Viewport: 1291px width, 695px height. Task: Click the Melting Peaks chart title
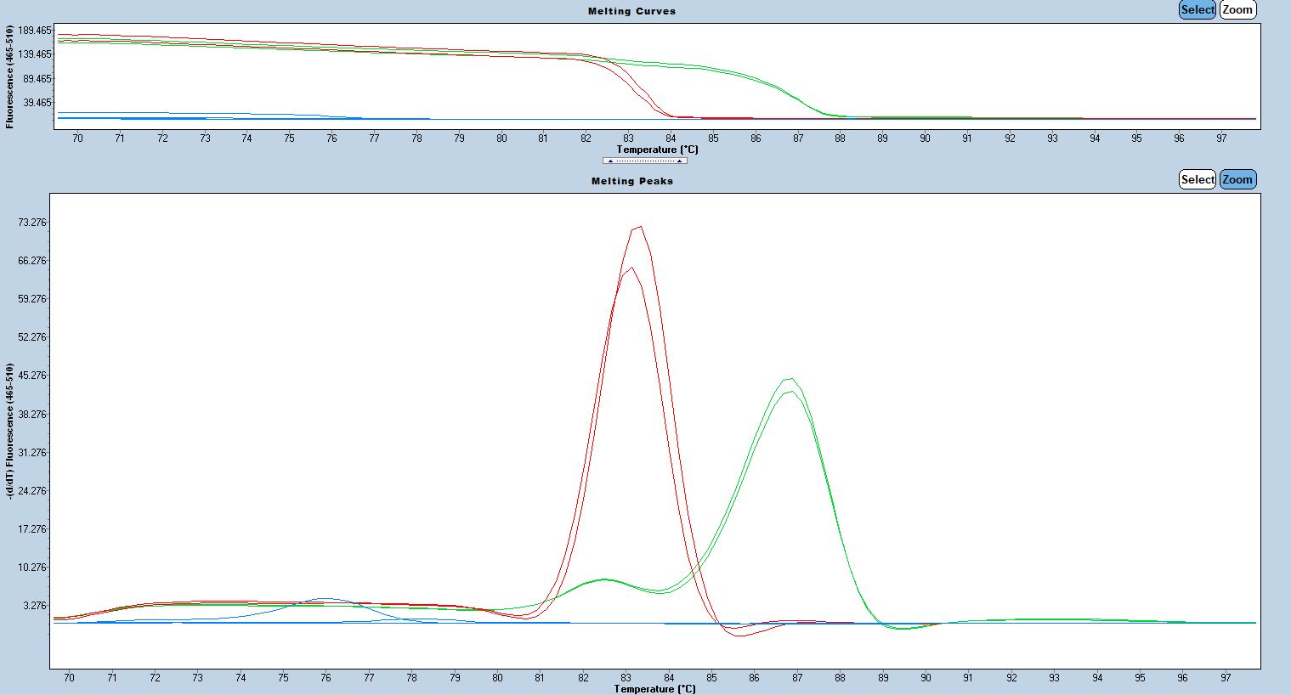(631, 181)
